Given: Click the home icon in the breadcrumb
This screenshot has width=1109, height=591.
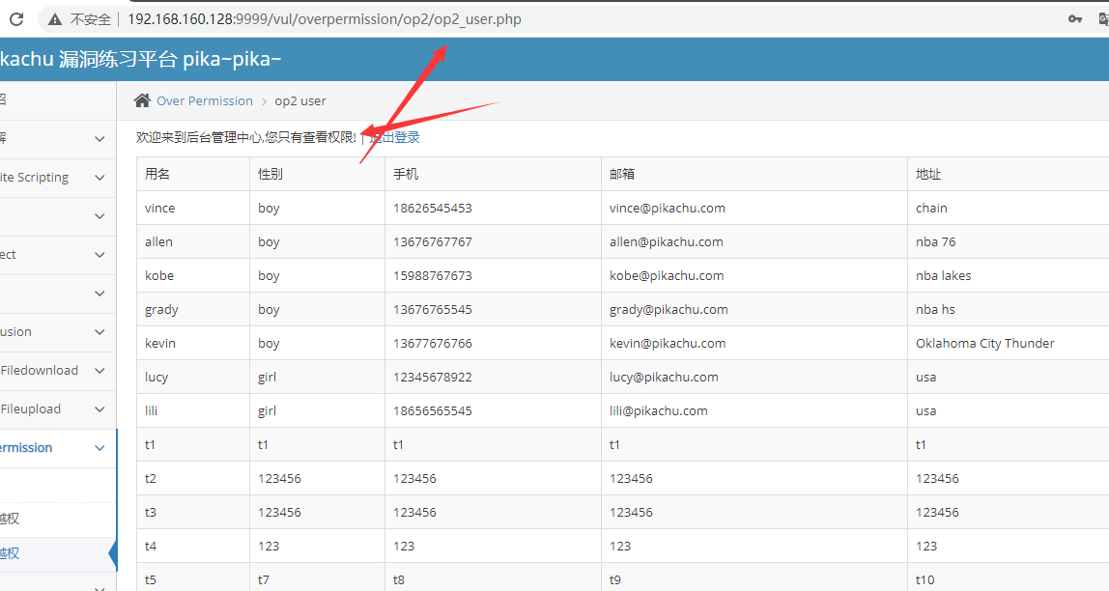Looking at the screenshot, I should 142,100.
